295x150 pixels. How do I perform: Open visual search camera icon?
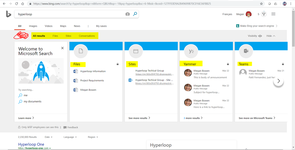128,14
